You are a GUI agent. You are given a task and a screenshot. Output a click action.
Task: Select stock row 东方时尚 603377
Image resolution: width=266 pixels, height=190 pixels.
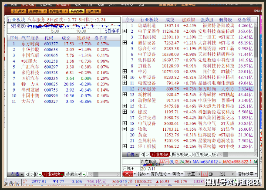pos(30,44)
